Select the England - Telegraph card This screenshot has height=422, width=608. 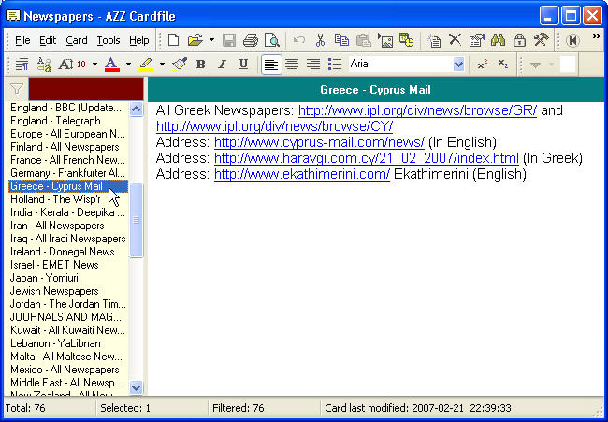coord(68,121)
